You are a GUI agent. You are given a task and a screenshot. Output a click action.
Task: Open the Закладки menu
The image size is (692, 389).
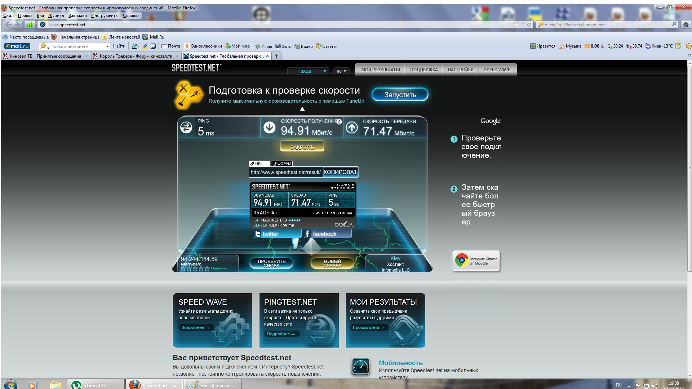(77, 15)
